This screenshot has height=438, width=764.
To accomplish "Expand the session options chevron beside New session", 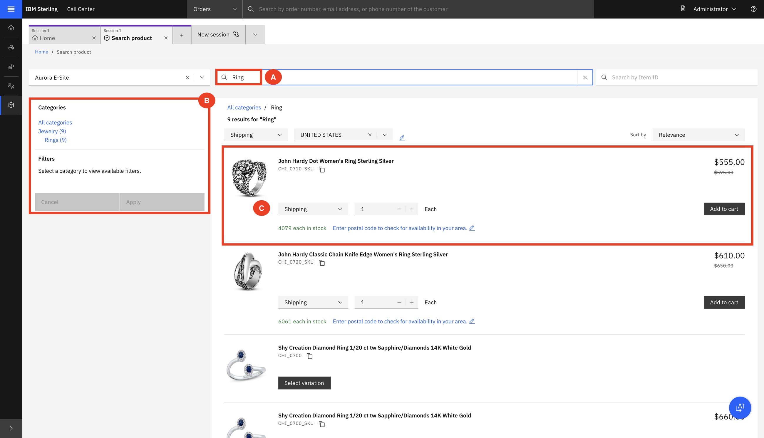I will [x=255, y=35].
